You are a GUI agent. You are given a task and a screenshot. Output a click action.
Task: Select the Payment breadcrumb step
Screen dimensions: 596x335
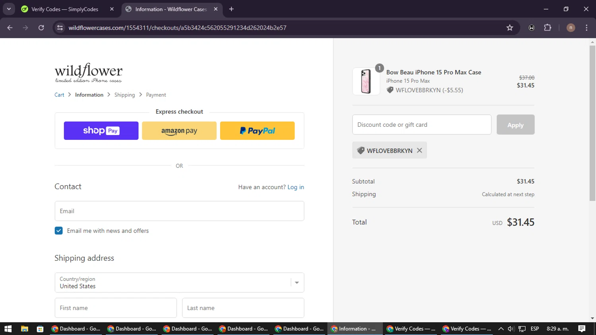(x=156, y=95)
